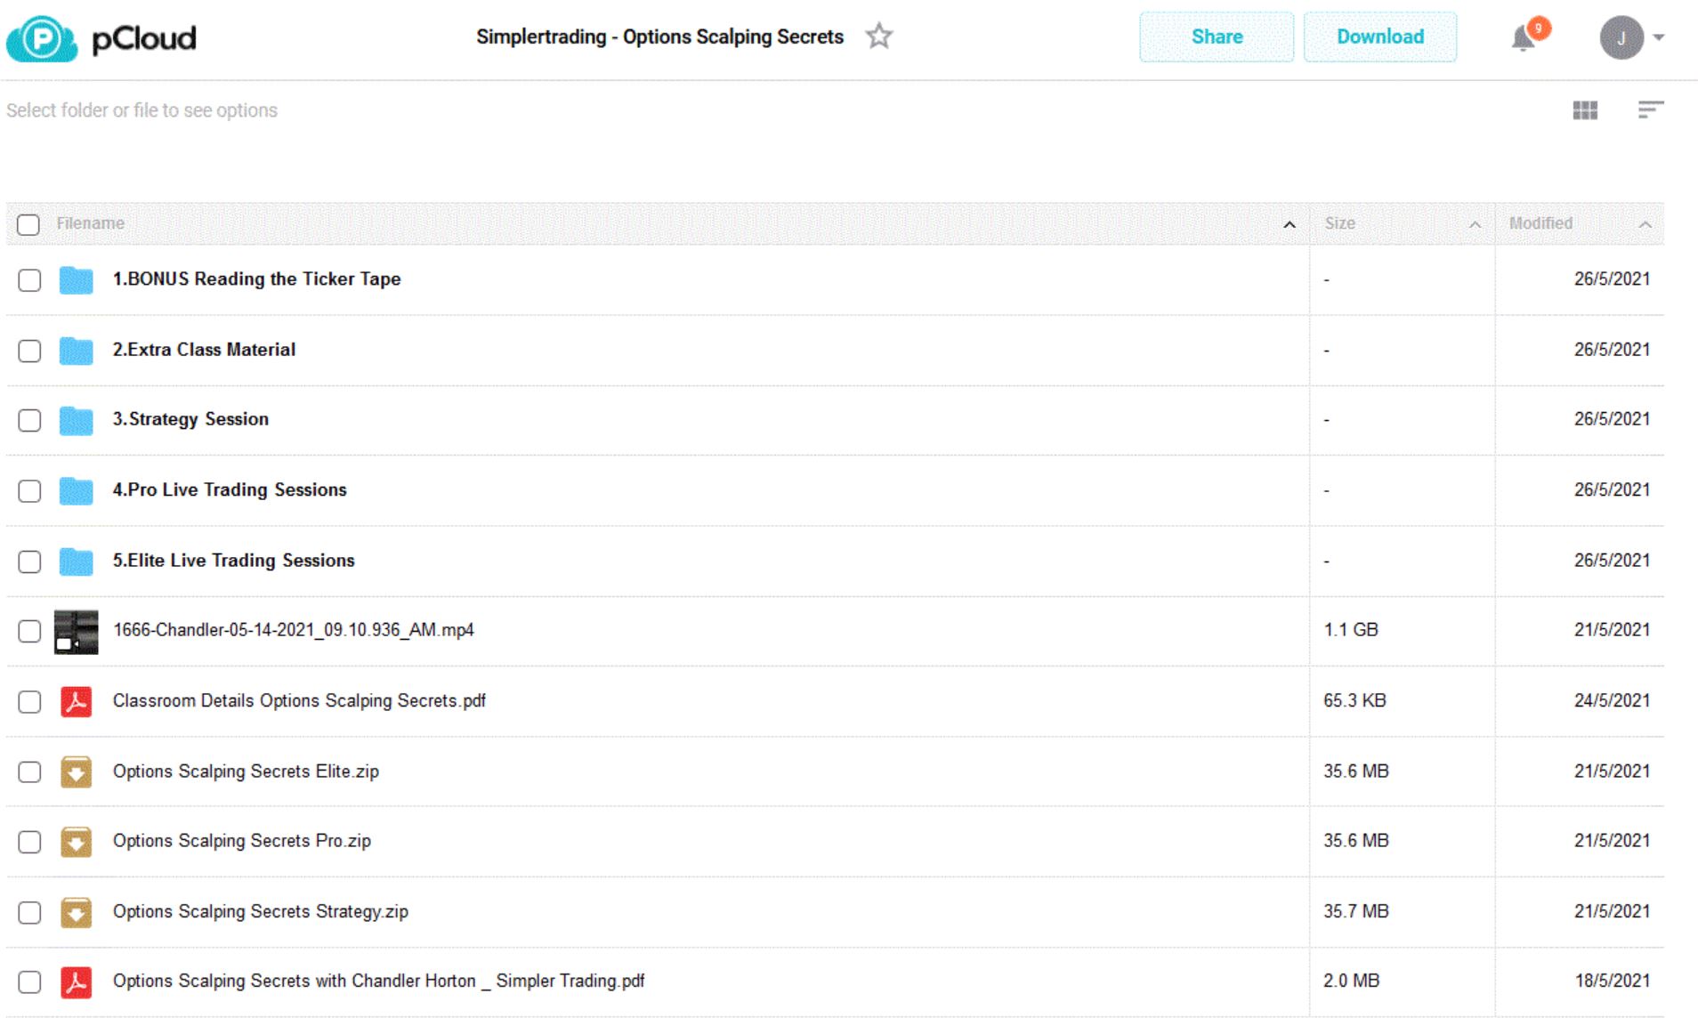Screen dimensions: 1698x1034
Task: Click the 35.7 MB size value
Action: click(x=1356, y=911)
